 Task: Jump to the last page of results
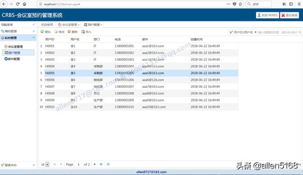(101, 164)
